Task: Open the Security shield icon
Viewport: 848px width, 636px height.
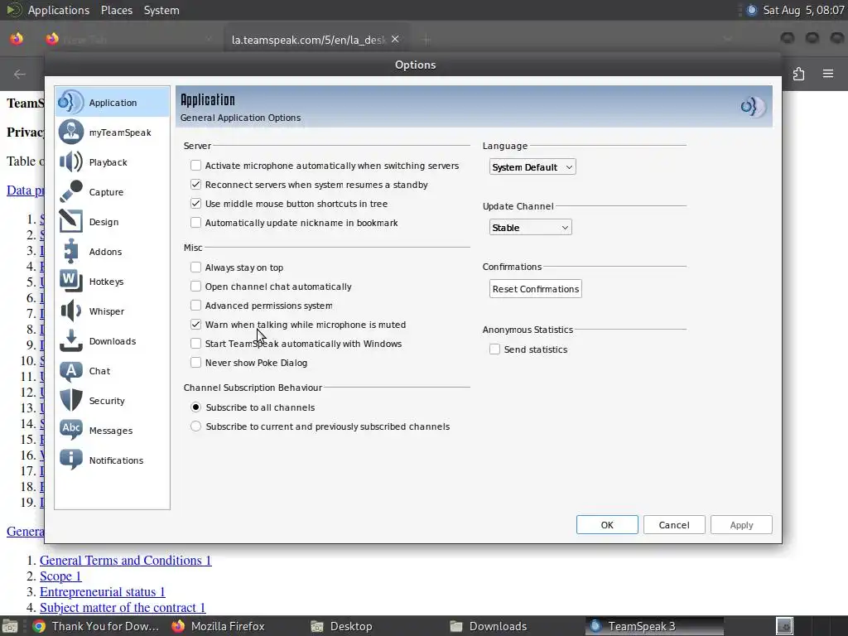Action: pyautogui.click(x=71, y=400)
